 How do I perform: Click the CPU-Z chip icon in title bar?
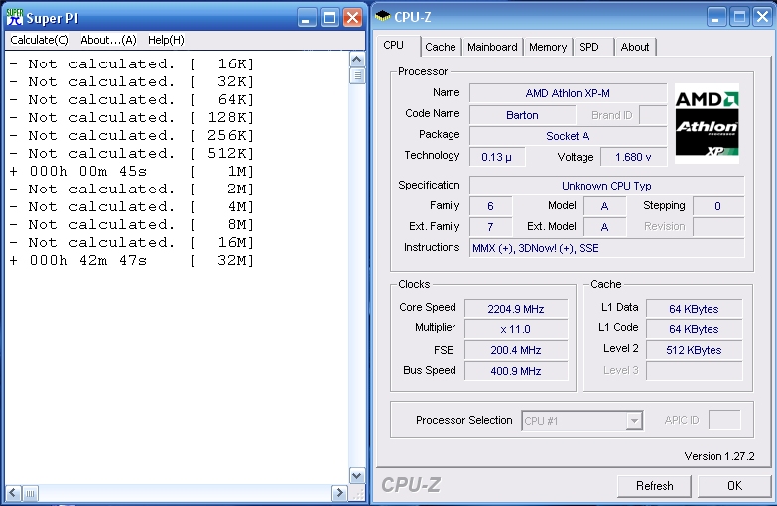tap(383, 16)
